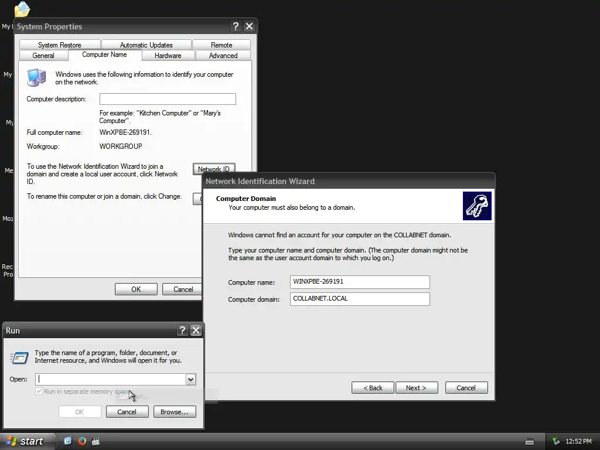600x450 pixels.
Task: Expand the Open dropdown in Run dialog
Action: click(190, 379)
